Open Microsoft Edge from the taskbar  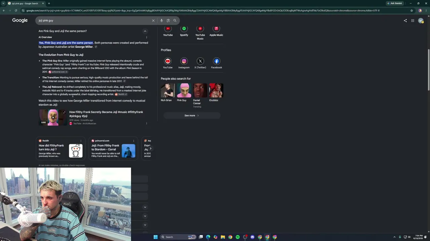point(208,237)
